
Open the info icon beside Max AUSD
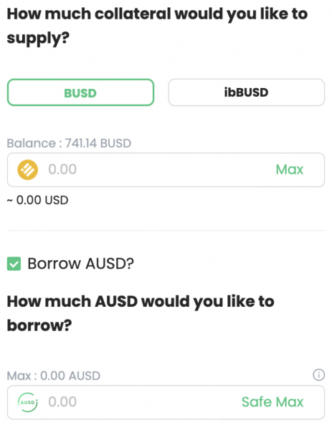coord(318,375)
